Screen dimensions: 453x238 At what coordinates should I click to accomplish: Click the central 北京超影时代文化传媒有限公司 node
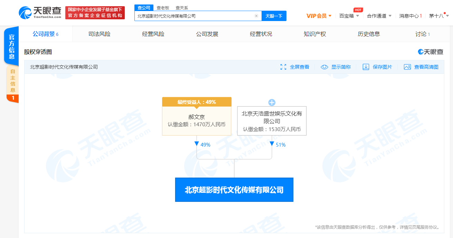234,190
